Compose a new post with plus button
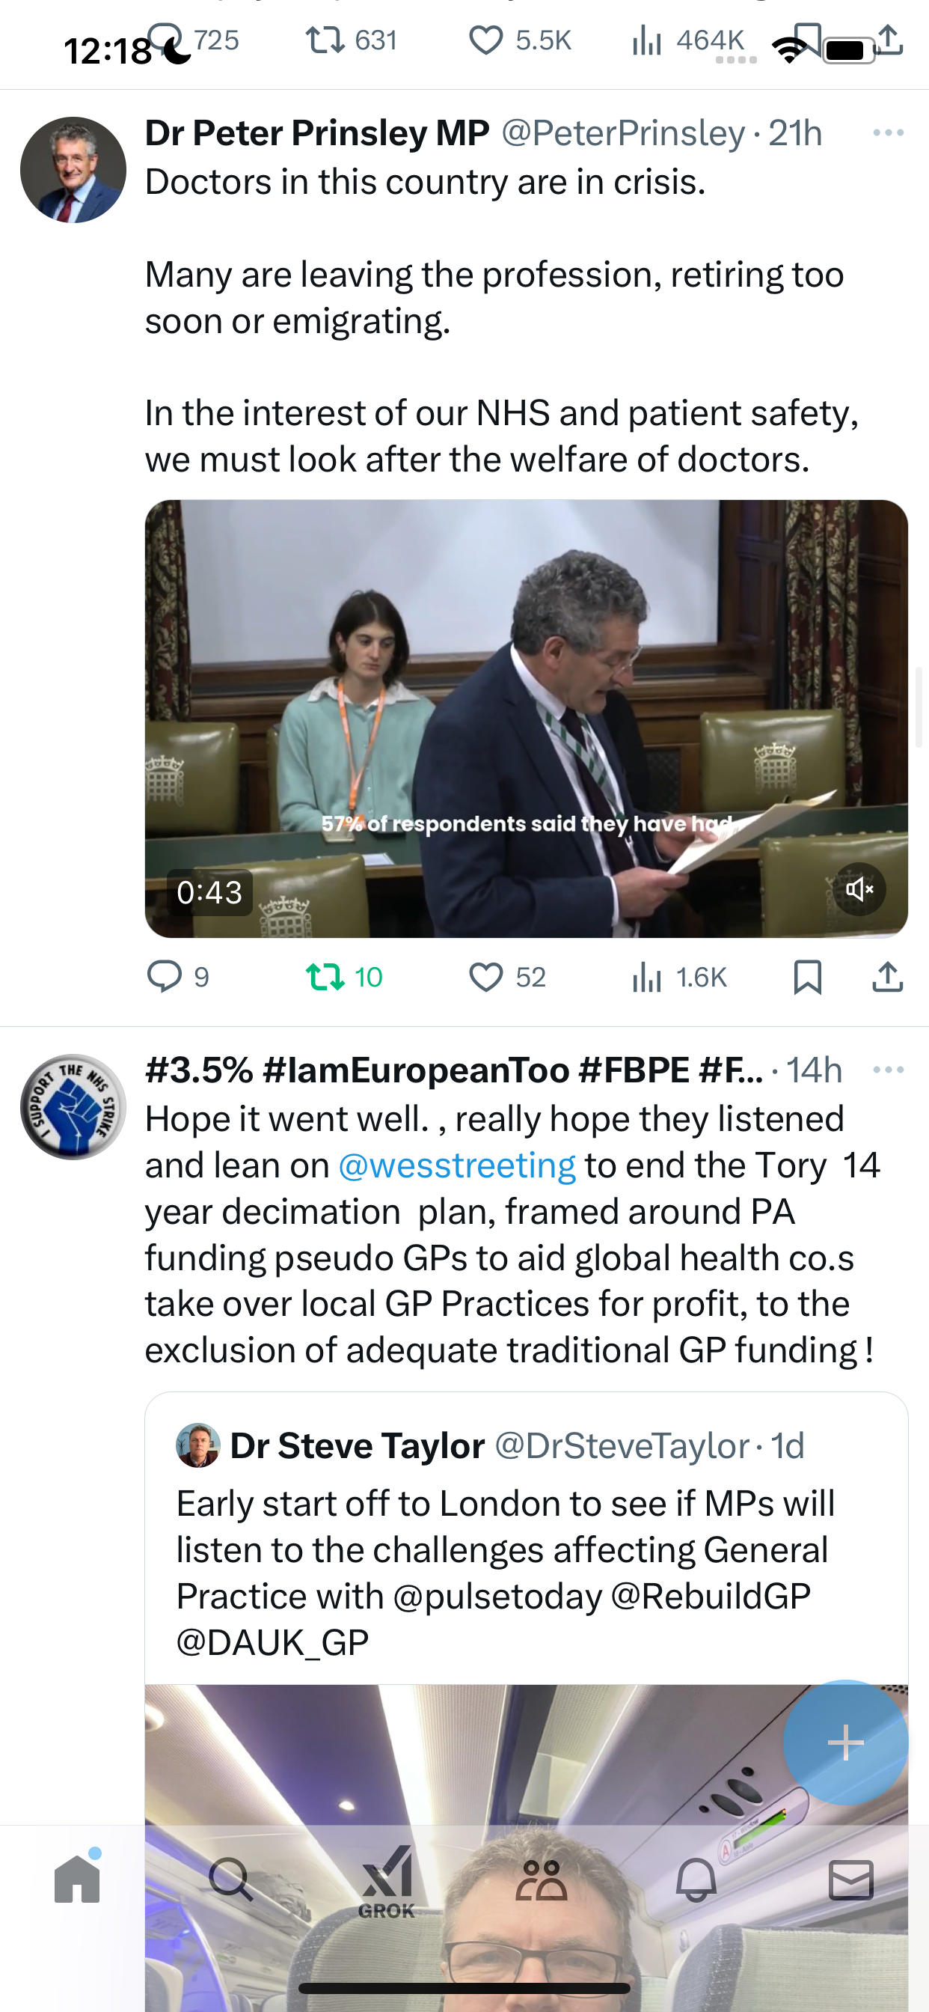 point(845,1742)
